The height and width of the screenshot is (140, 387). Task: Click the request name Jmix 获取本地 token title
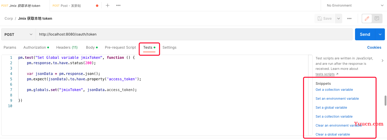click(35, 19)
